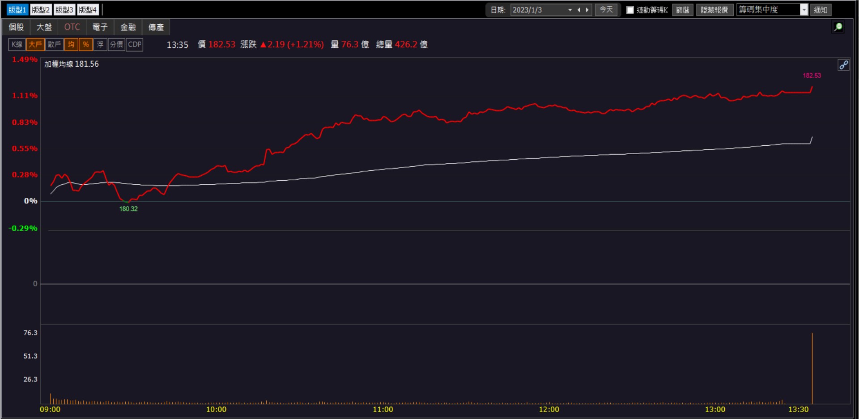Click the 13:35 volume spike bar
Image resolution: width=859 pixels, height=419 pixels.
(x=812, y=368)
